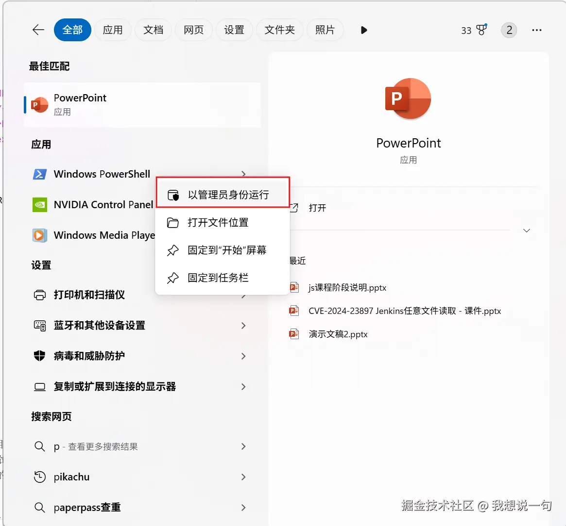The width and height of the screenshot is (566, 526).
Task: Click the search icon next to p - 查看更多搜索结果
Action: tap(40, 447)
